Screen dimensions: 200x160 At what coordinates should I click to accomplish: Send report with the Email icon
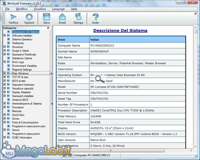pos(62,19)
